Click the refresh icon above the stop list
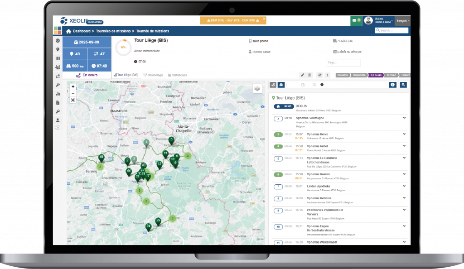The height and width of the screenshot is (269, 464). (320, 75)
